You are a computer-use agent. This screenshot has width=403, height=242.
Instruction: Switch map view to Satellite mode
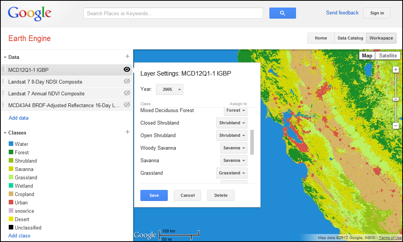point(388,56)
